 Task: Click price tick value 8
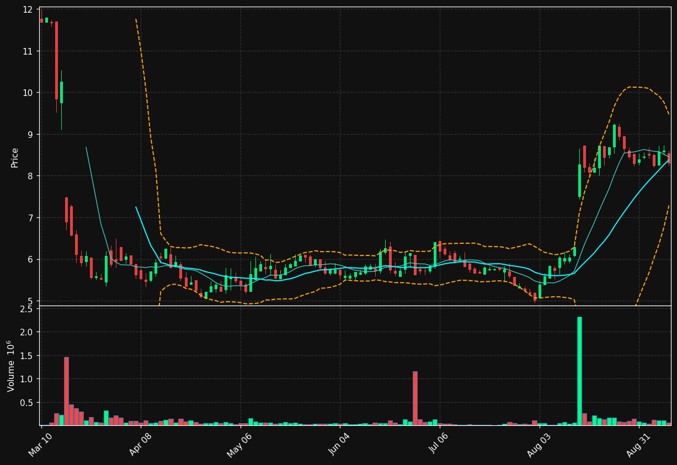30,176
